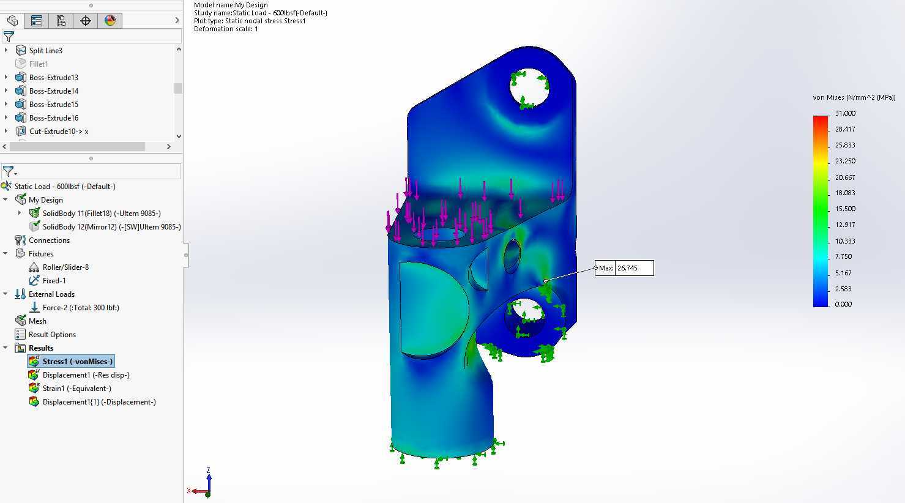Expand the Boss-Extrude16 feature
Viewport: 905px width, 503px height.
[6, 117]
